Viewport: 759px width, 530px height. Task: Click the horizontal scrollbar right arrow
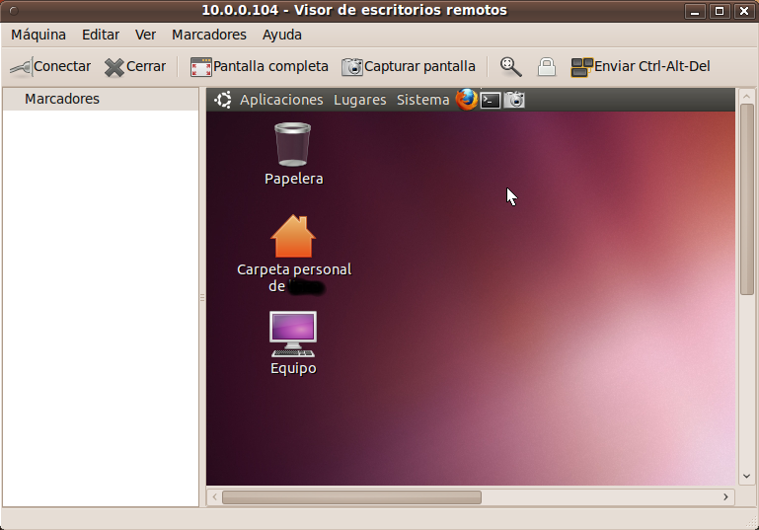(x=725, y=497)
